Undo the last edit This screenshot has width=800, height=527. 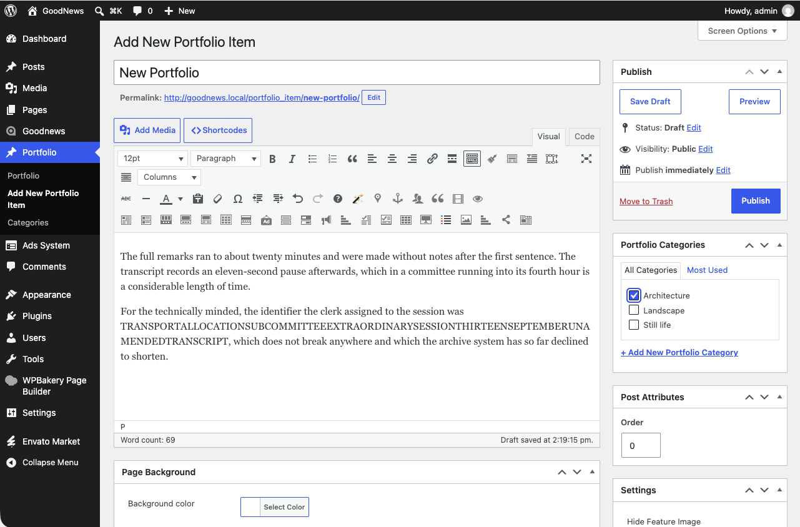click(x=298, y=199)
